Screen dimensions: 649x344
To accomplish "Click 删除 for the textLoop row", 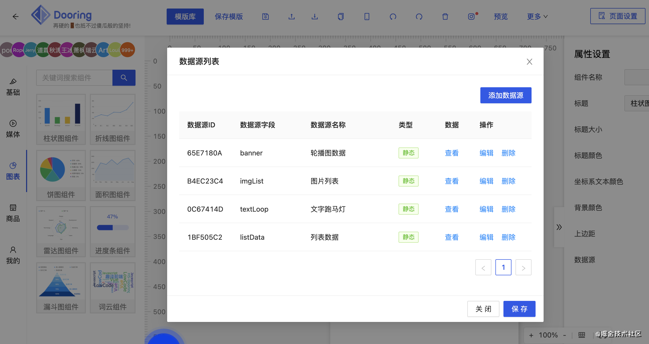I will [508, 209].
